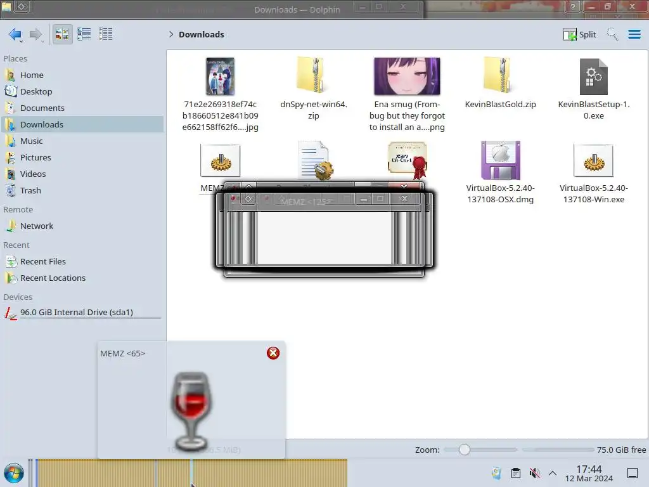Open the Dolphin window menu icon in titlebar
Image resolution: width=649 pixels, height=487 pixels.
(x=6, y=6)
